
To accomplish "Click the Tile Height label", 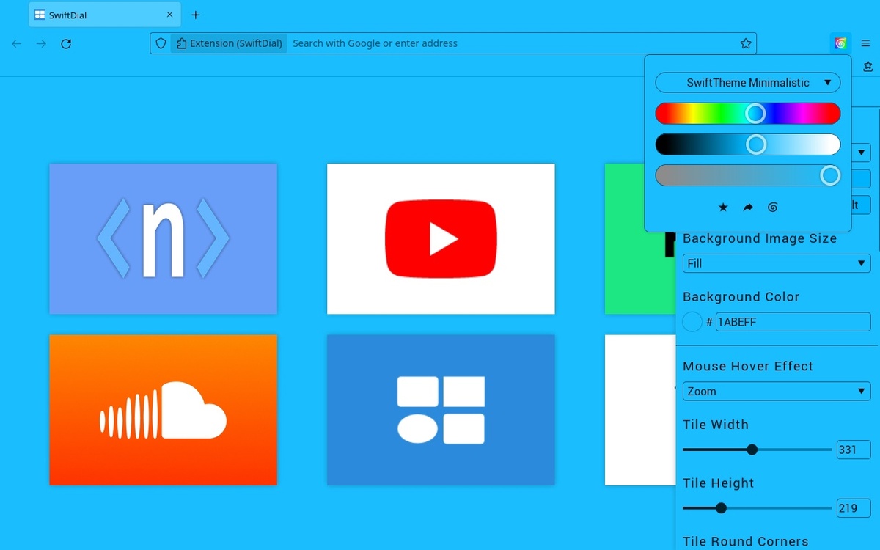I will tap(718, 483).
